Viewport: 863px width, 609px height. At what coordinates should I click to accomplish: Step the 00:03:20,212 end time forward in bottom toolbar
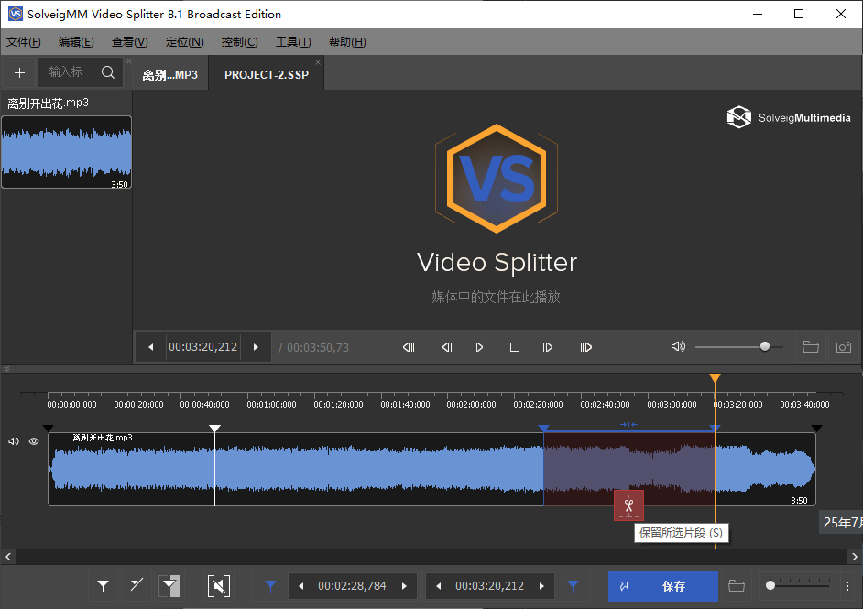pyautogui.click(x=541, y=586)
